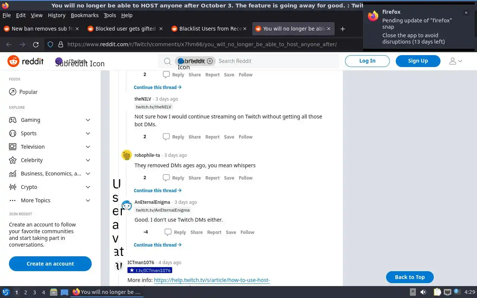Expand the Sports topics list
Screen dimensions: 477x298
pyautogui.click(x=88, y=133)
